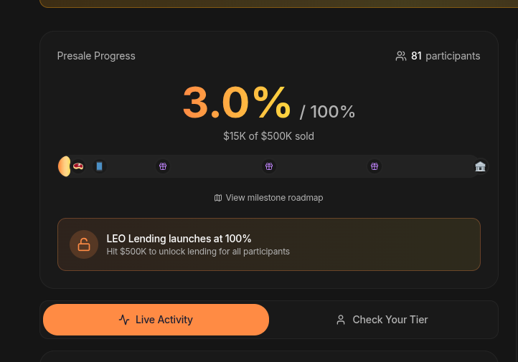518x362 pixels.
Task: Open the Check Your Tier tab
Action: (x=382, y=320)
